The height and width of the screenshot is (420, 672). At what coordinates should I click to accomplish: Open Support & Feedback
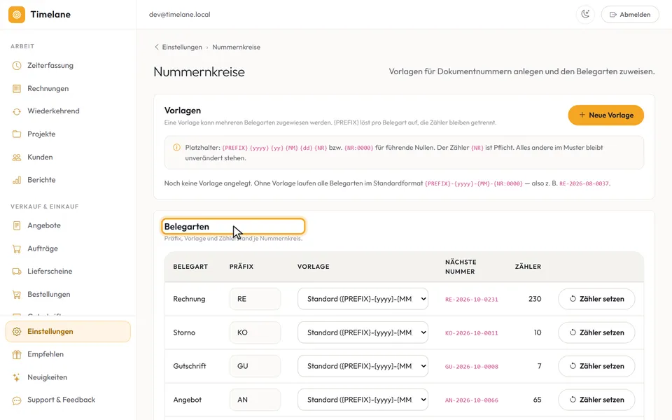68,400
